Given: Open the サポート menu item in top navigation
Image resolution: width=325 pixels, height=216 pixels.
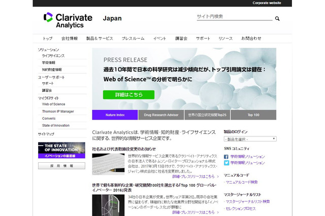Looking at the screenshot, I should coord(203,39).
